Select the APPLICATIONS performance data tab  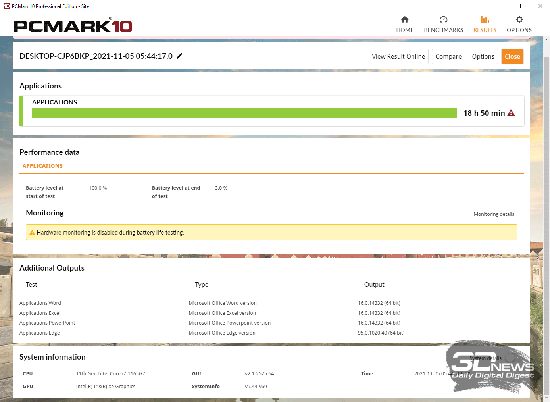pos(42,166)
